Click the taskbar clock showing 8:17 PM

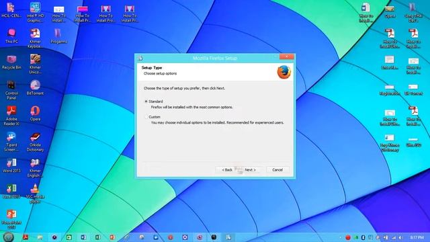[417, 237]
